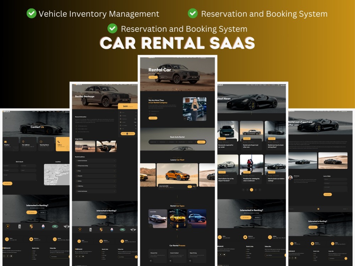
Task: Click the location map on the Contact Us page
Action: [x=56, y=174]
